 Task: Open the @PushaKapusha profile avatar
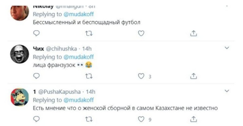click(x=19, y=97)
